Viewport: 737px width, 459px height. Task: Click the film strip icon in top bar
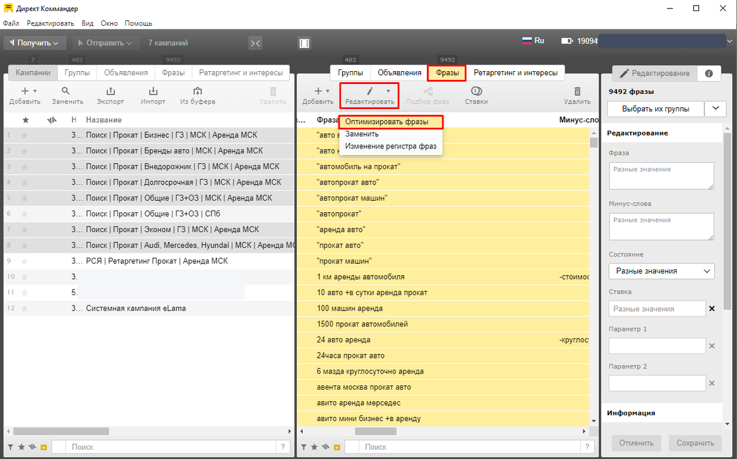(x=305, y=43)
